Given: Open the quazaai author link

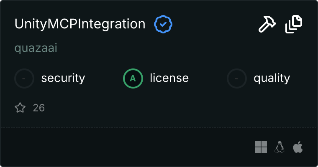Looking at the screenshot, I should [36, 48].
